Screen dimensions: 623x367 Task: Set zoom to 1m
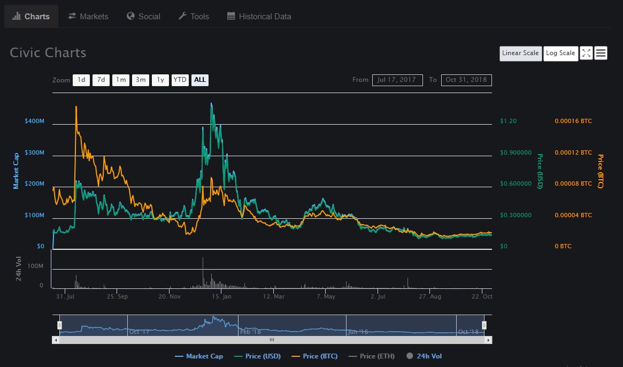pos(121,80)
